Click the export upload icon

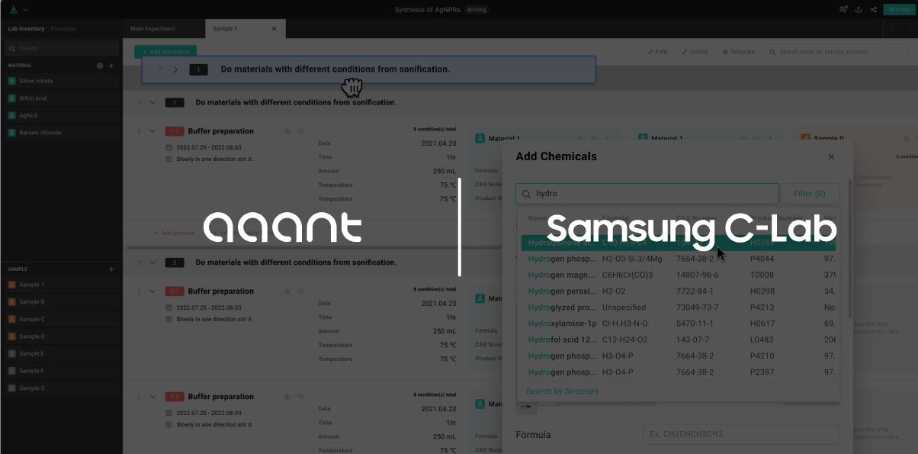(859, 9)
